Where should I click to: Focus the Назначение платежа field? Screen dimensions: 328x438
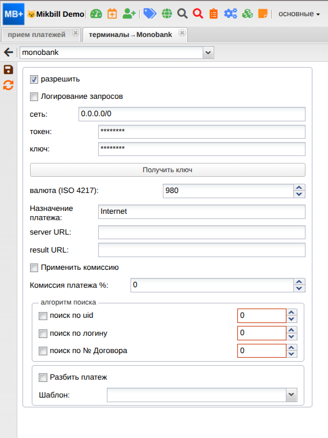pos(202,211)
